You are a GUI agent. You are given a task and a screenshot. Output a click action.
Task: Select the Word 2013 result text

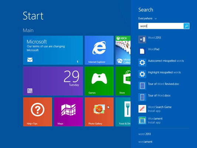click(x=154, y=38)
